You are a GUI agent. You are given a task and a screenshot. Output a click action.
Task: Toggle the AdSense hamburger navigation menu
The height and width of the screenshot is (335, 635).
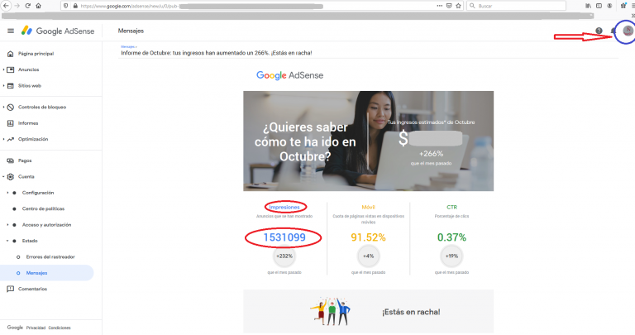tap(11, 31)
